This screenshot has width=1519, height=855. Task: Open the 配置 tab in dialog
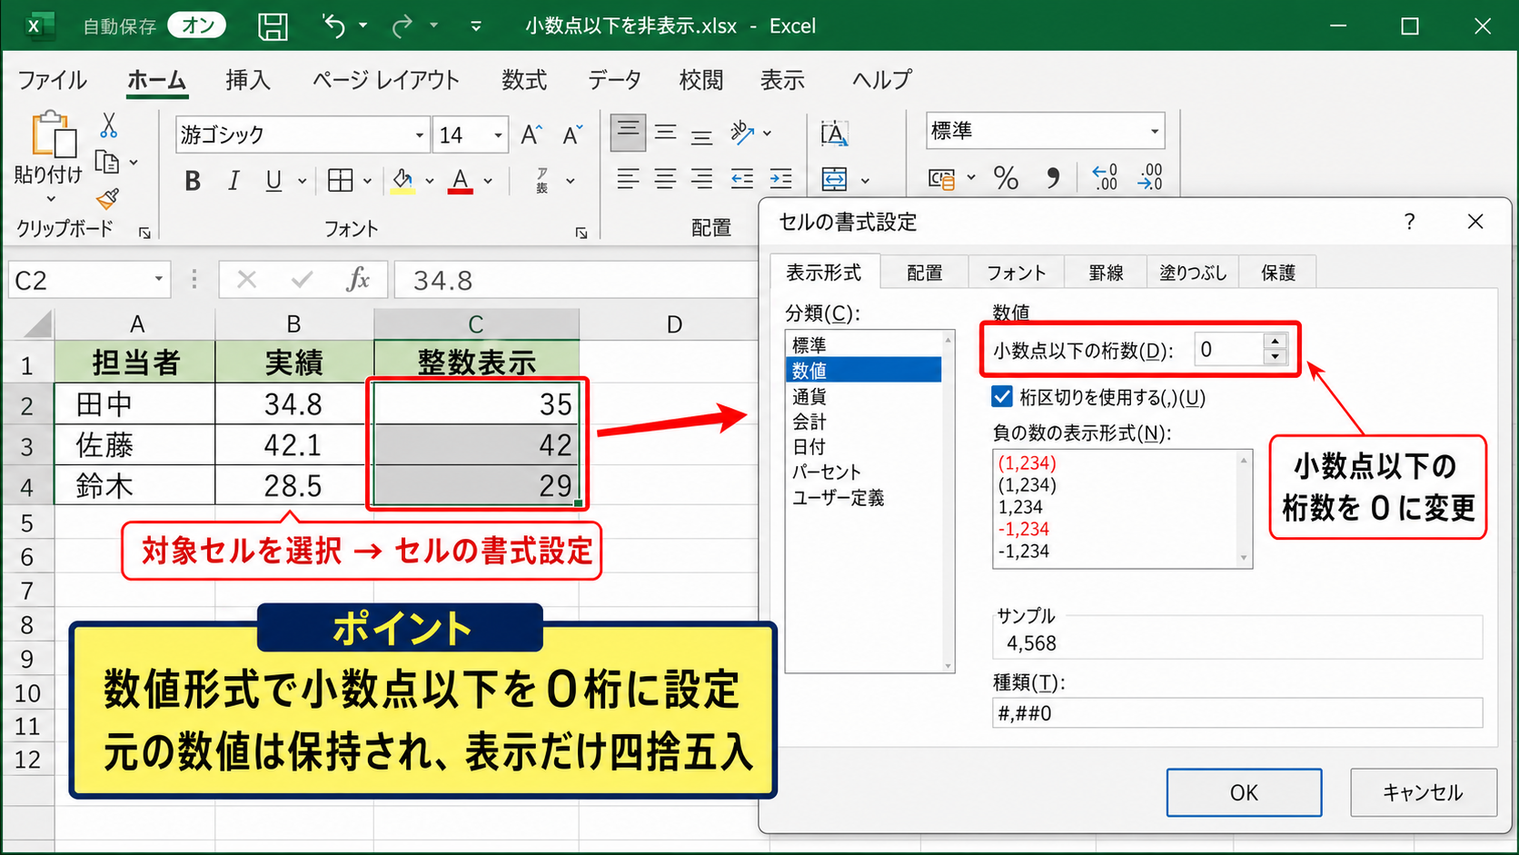point(925,273)
